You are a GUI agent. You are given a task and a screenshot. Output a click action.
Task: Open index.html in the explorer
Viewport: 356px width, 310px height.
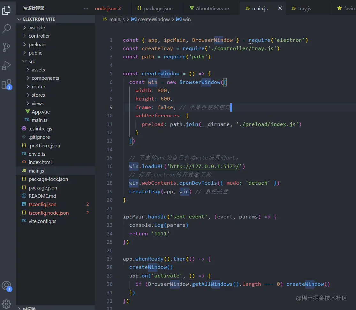tap(55, 162)
